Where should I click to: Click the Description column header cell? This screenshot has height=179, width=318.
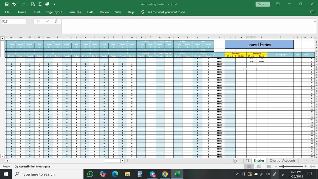point(280,55)
